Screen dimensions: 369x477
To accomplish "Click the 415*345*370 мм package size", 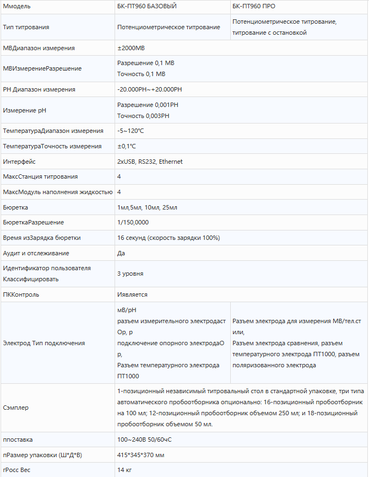I will point(140,455).
